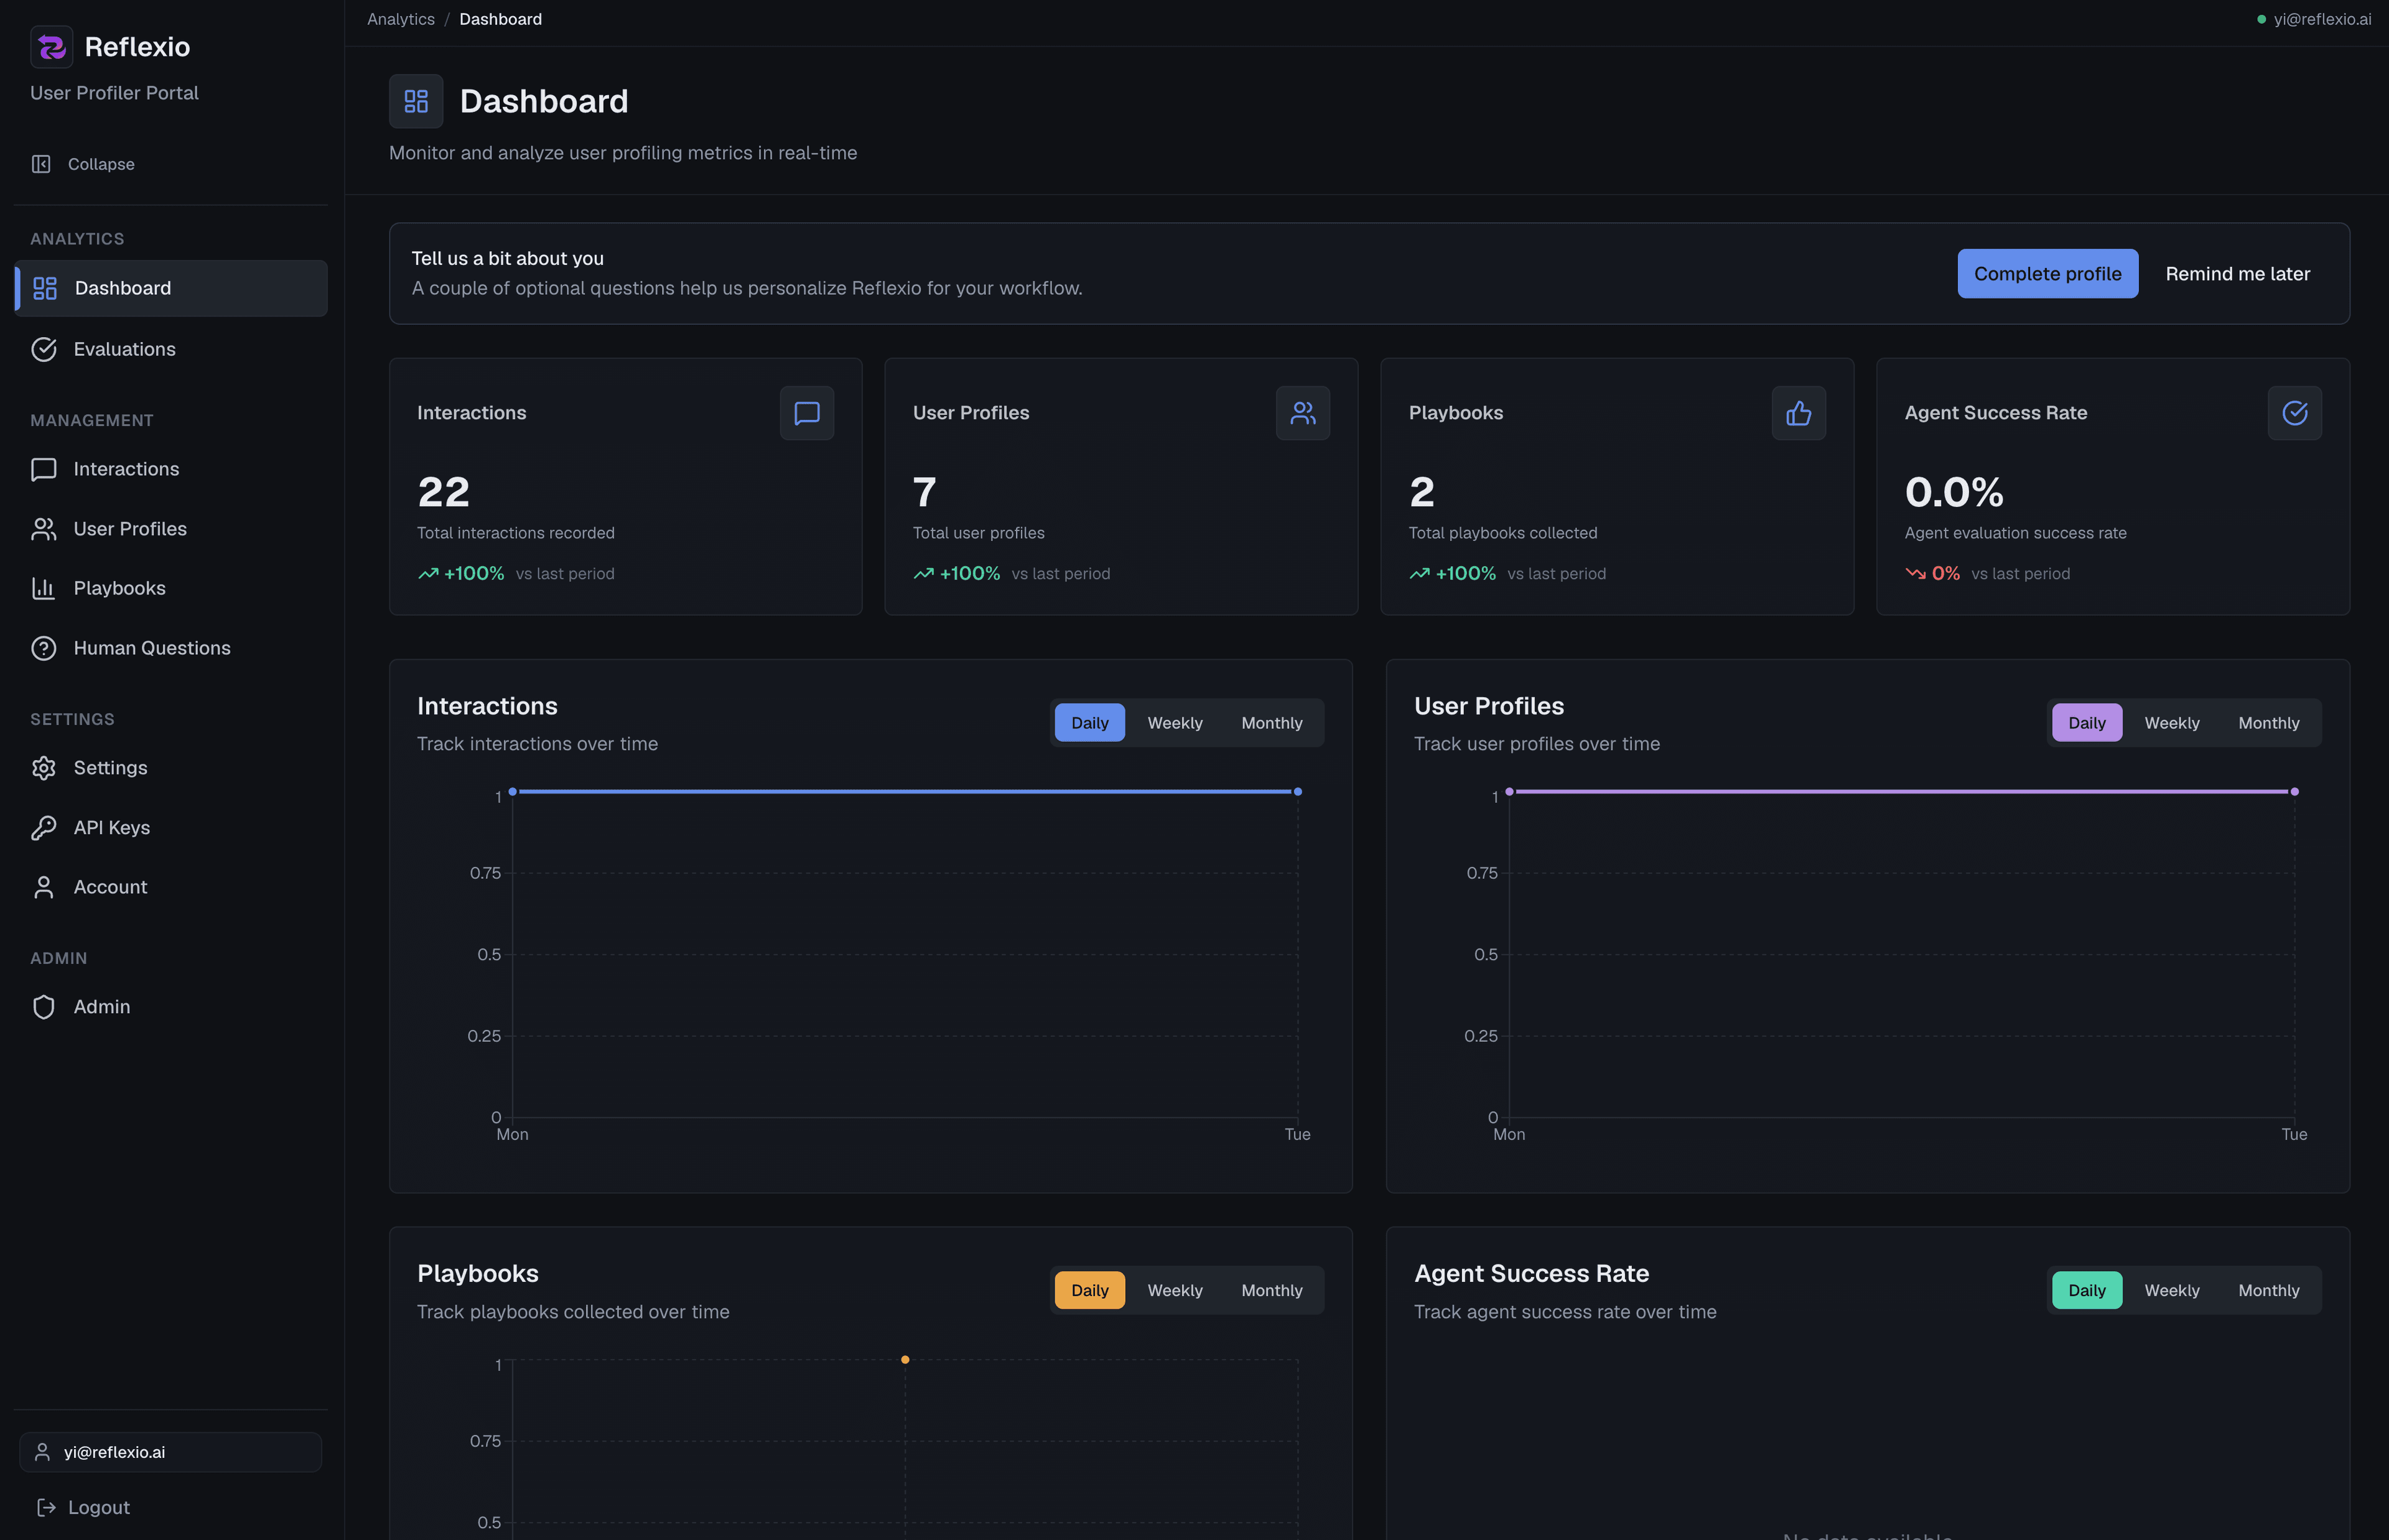This screenshot has width=2389, height=1540.
Task: Click the Dashboard grid icon in sidebar
Action: pyautogui.click(x=45, y=288)
